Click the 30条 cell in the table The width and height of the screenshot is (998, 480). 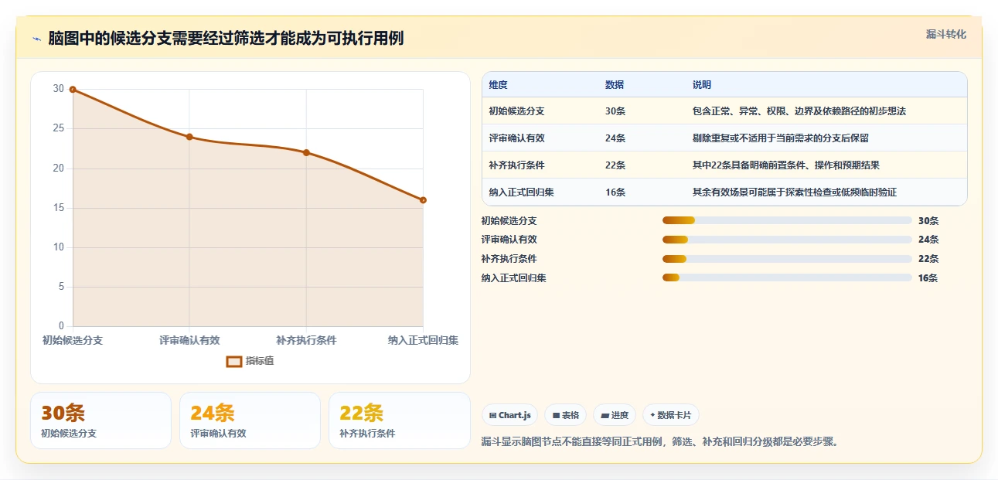pyautogui.click(x=615, y=111)
